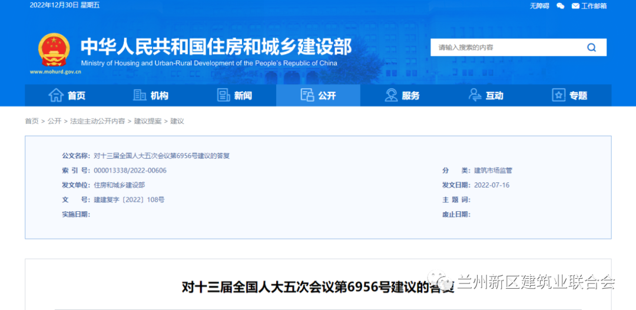Click index number 000013338/2022-00606
Image resolution: width=636 pixels, height=310 pixels.
click(x=130, y=171)
